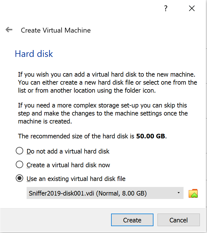207x233 pixels.
Task: Choose 'Create a virtual hard disk now' option
Action: (63, 165)
